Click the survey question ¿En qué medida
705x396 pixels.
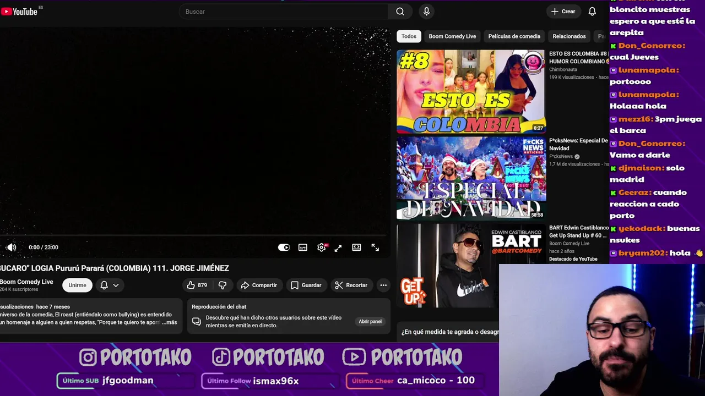click(x=450, y=332)
